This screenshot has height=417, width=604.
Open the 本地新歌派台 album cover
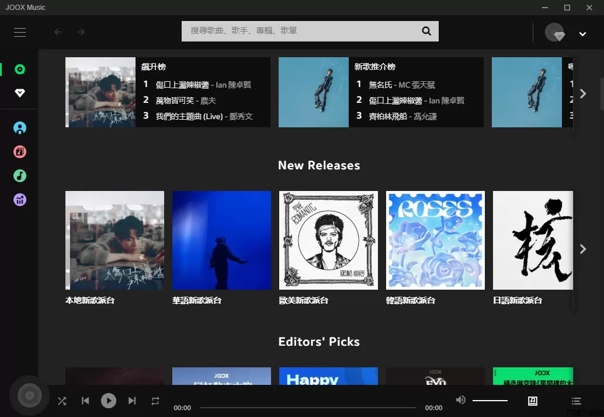tap(115, 240)
